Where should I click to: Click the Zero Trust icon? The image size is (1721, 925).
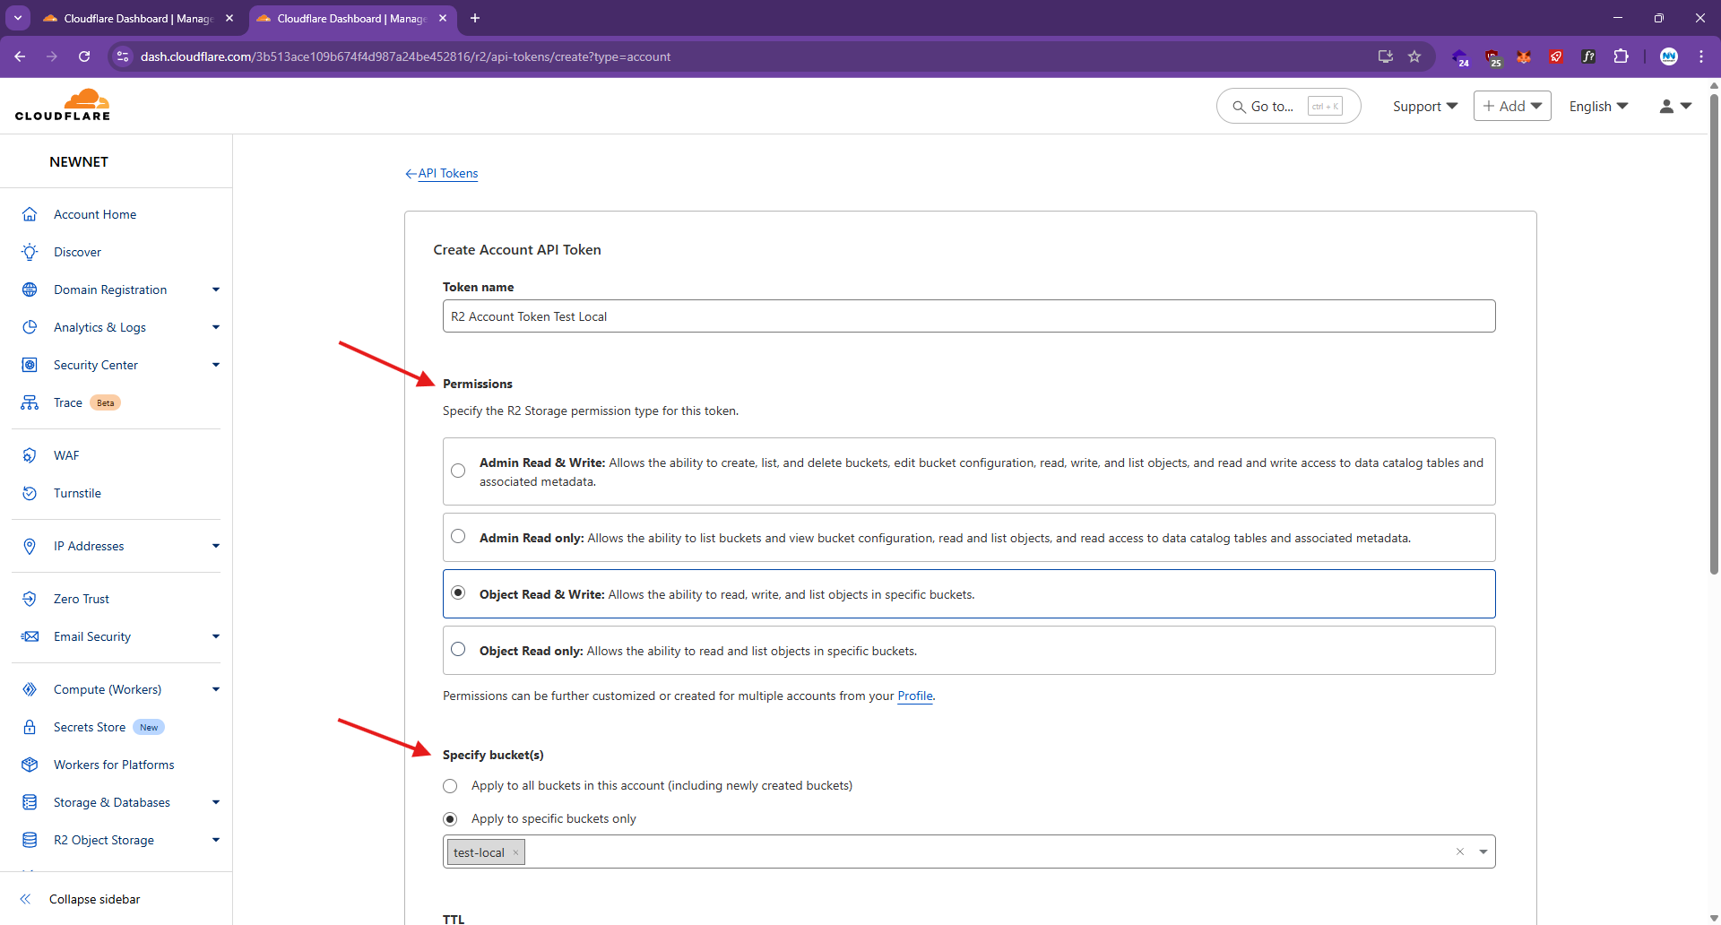(x=30, y=599)
